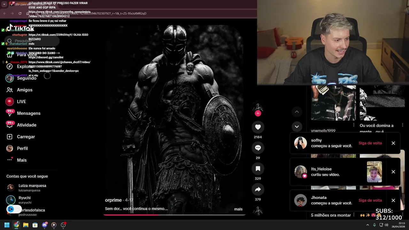Click the volume speaker tray icon

[386, 225]
